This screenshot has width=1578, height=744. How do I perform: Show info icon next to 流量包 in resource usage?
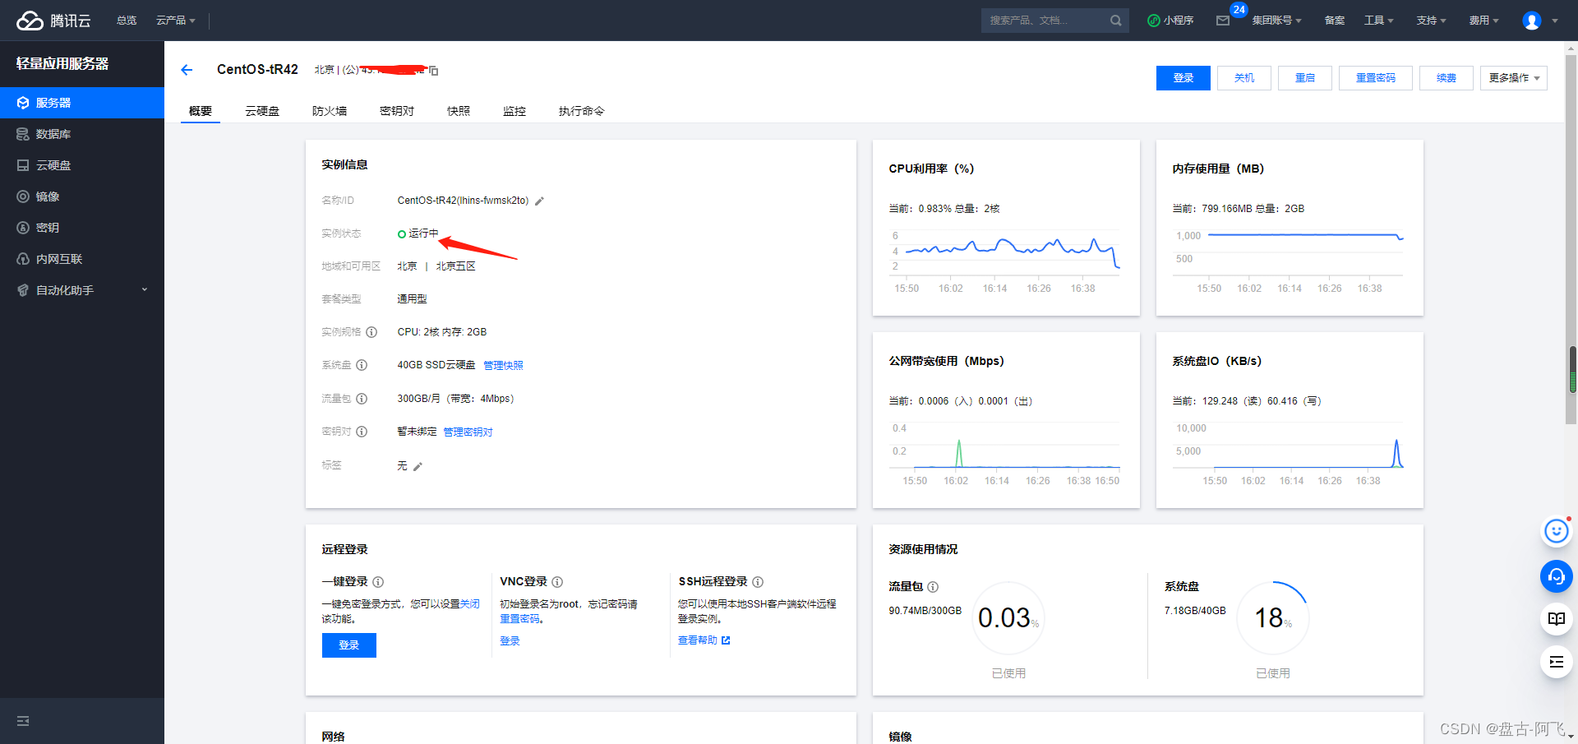coord(933,587)
